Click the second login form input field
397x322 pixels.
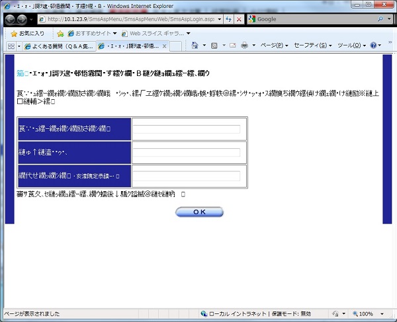187,153
